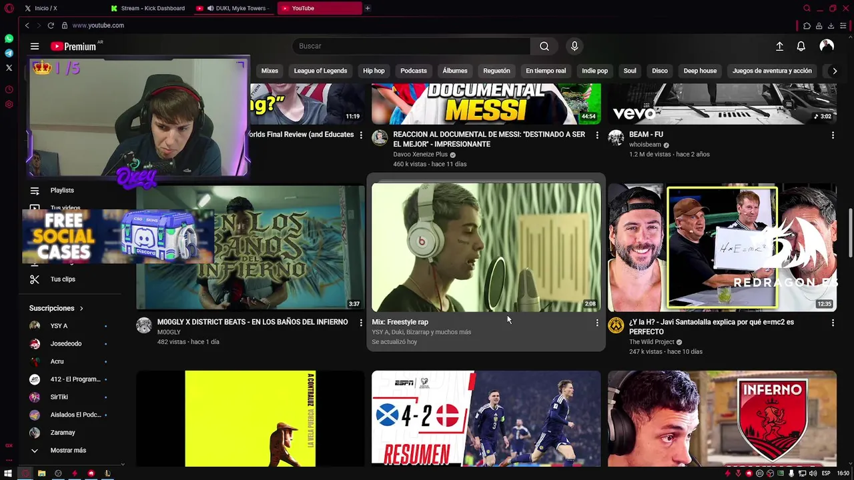Open the browser extensions icon
Screen dimensions: 854x480
(807, 25)
